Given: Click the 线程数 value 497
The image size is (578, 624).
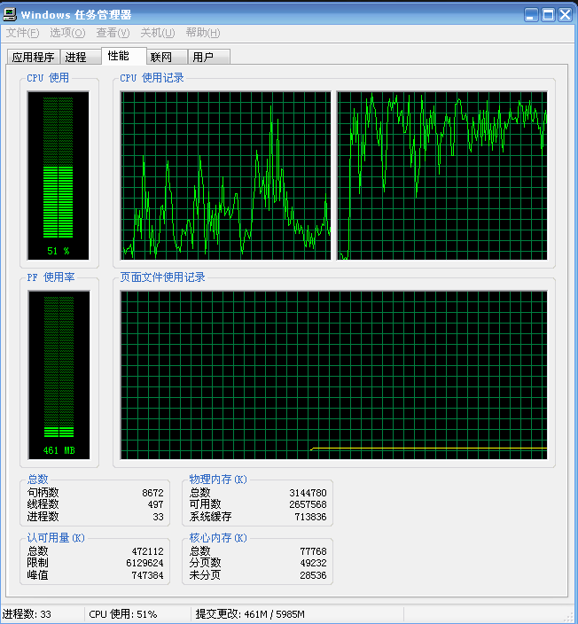Looking at the screenshot, I should (156, 504).
